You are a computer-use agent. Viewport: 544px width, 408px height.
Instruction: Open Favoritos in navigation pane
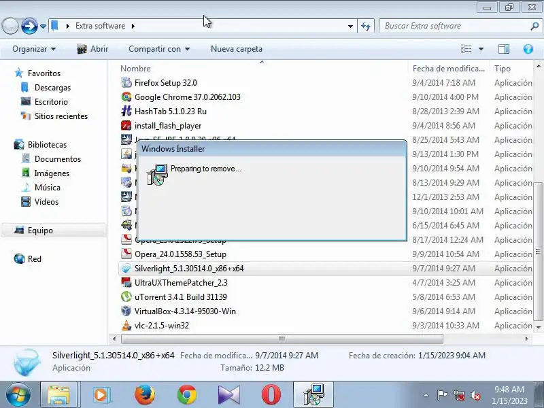[x=44, y=73]
